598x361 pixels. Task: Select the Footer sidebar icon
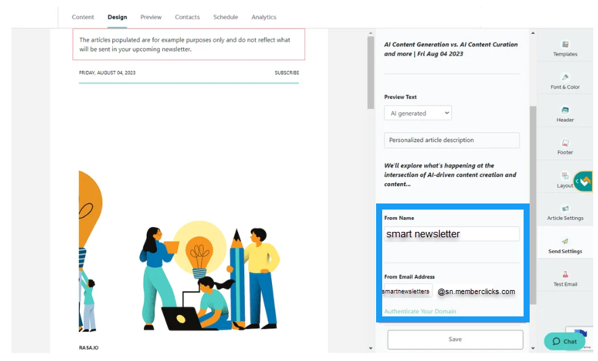(565, 143)
